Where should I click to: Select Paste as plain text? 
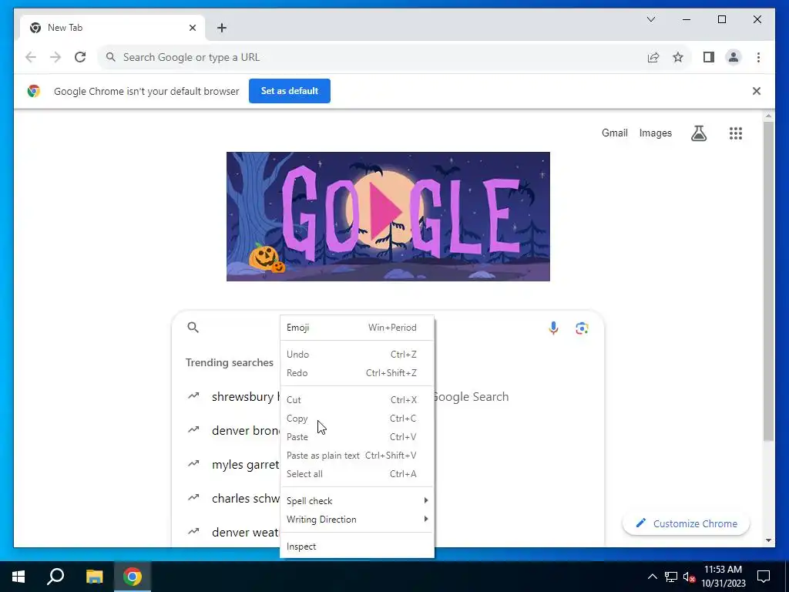(x=357, y=456)
